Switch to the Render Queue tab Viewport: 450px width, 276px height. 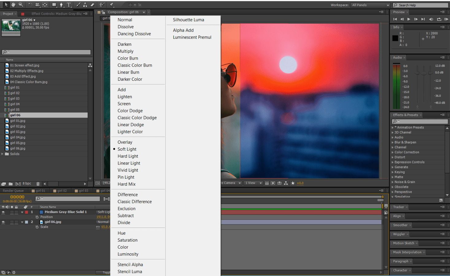[x=13, y=191]
